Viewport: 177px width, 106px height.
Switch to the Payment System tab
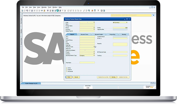click(x=99, y=34)
